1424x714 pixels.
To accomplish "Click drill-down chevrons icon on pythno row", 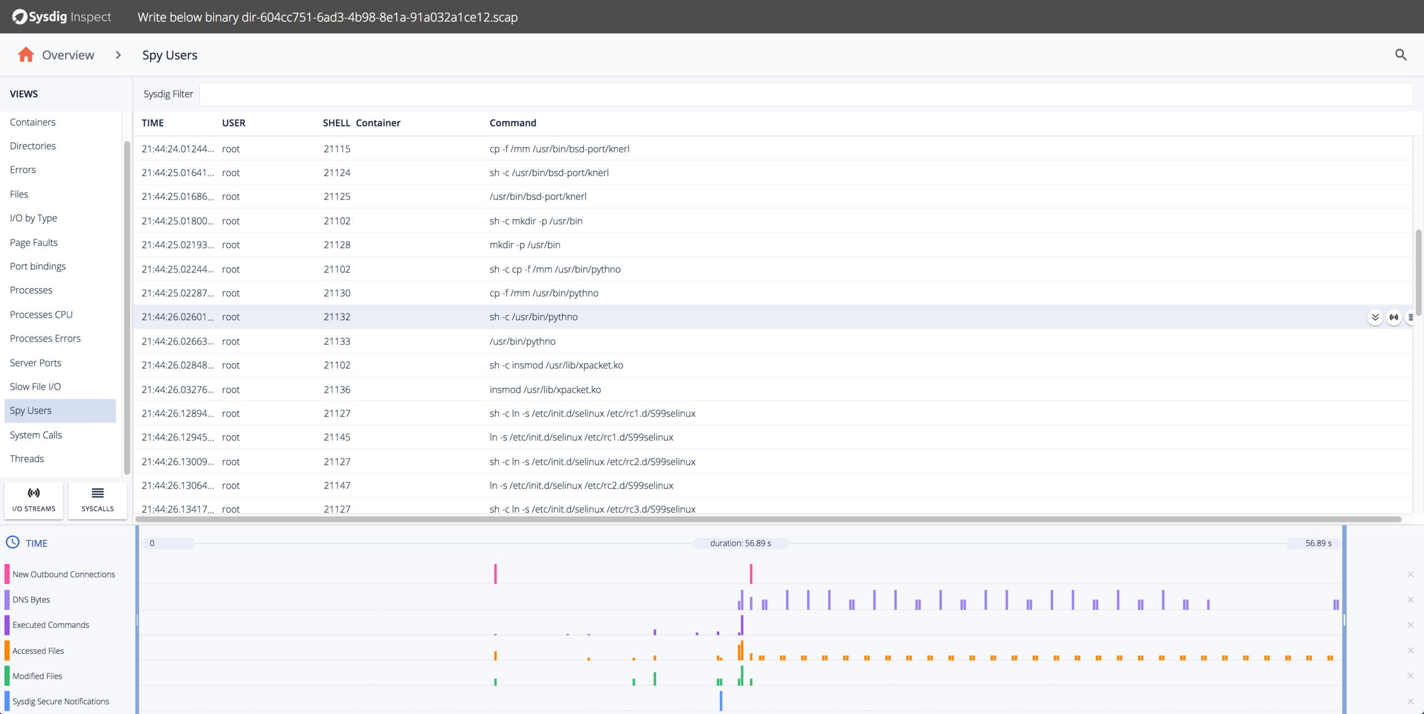I will 1375,317.
